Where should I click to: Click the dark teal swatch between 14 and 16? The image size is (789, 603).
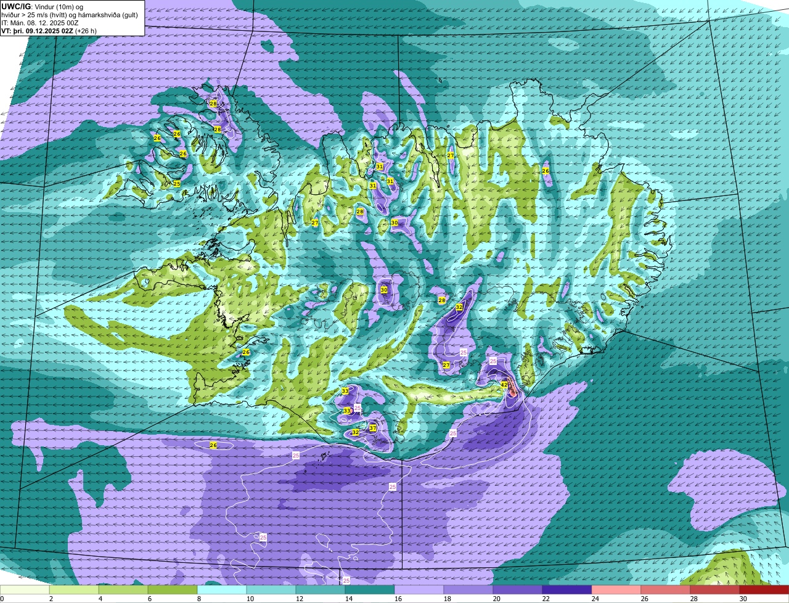370,589
